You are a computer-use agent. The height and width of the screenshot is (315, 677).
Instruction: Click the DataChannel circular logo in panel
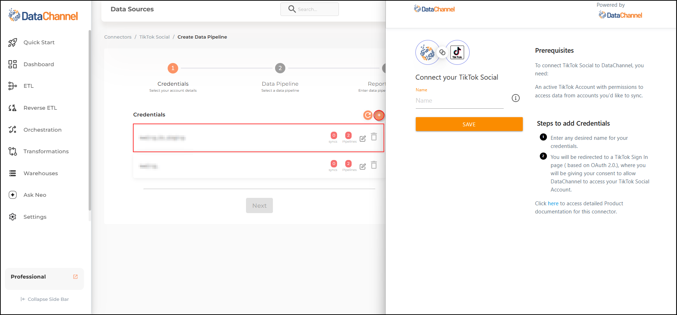pyautogui.click(x=427, y=52)
